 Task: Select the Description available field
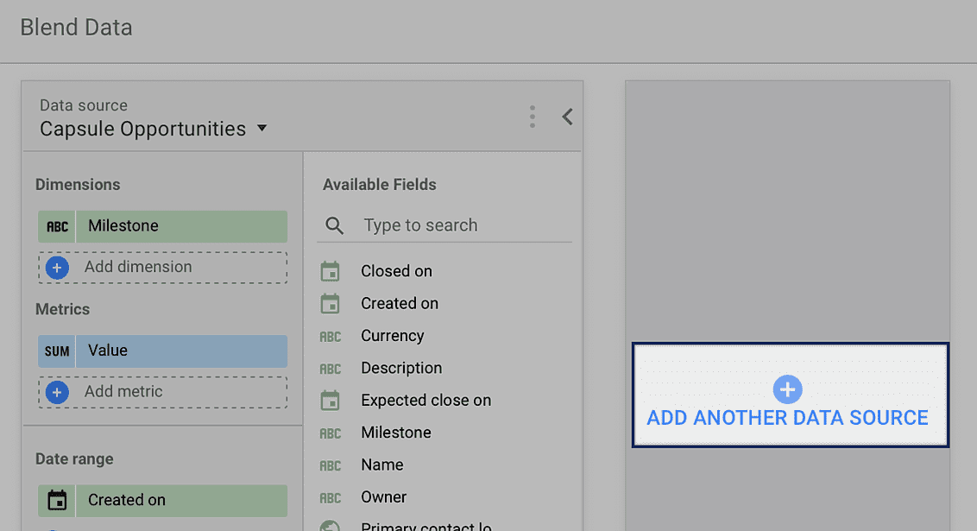coord(401,369)
